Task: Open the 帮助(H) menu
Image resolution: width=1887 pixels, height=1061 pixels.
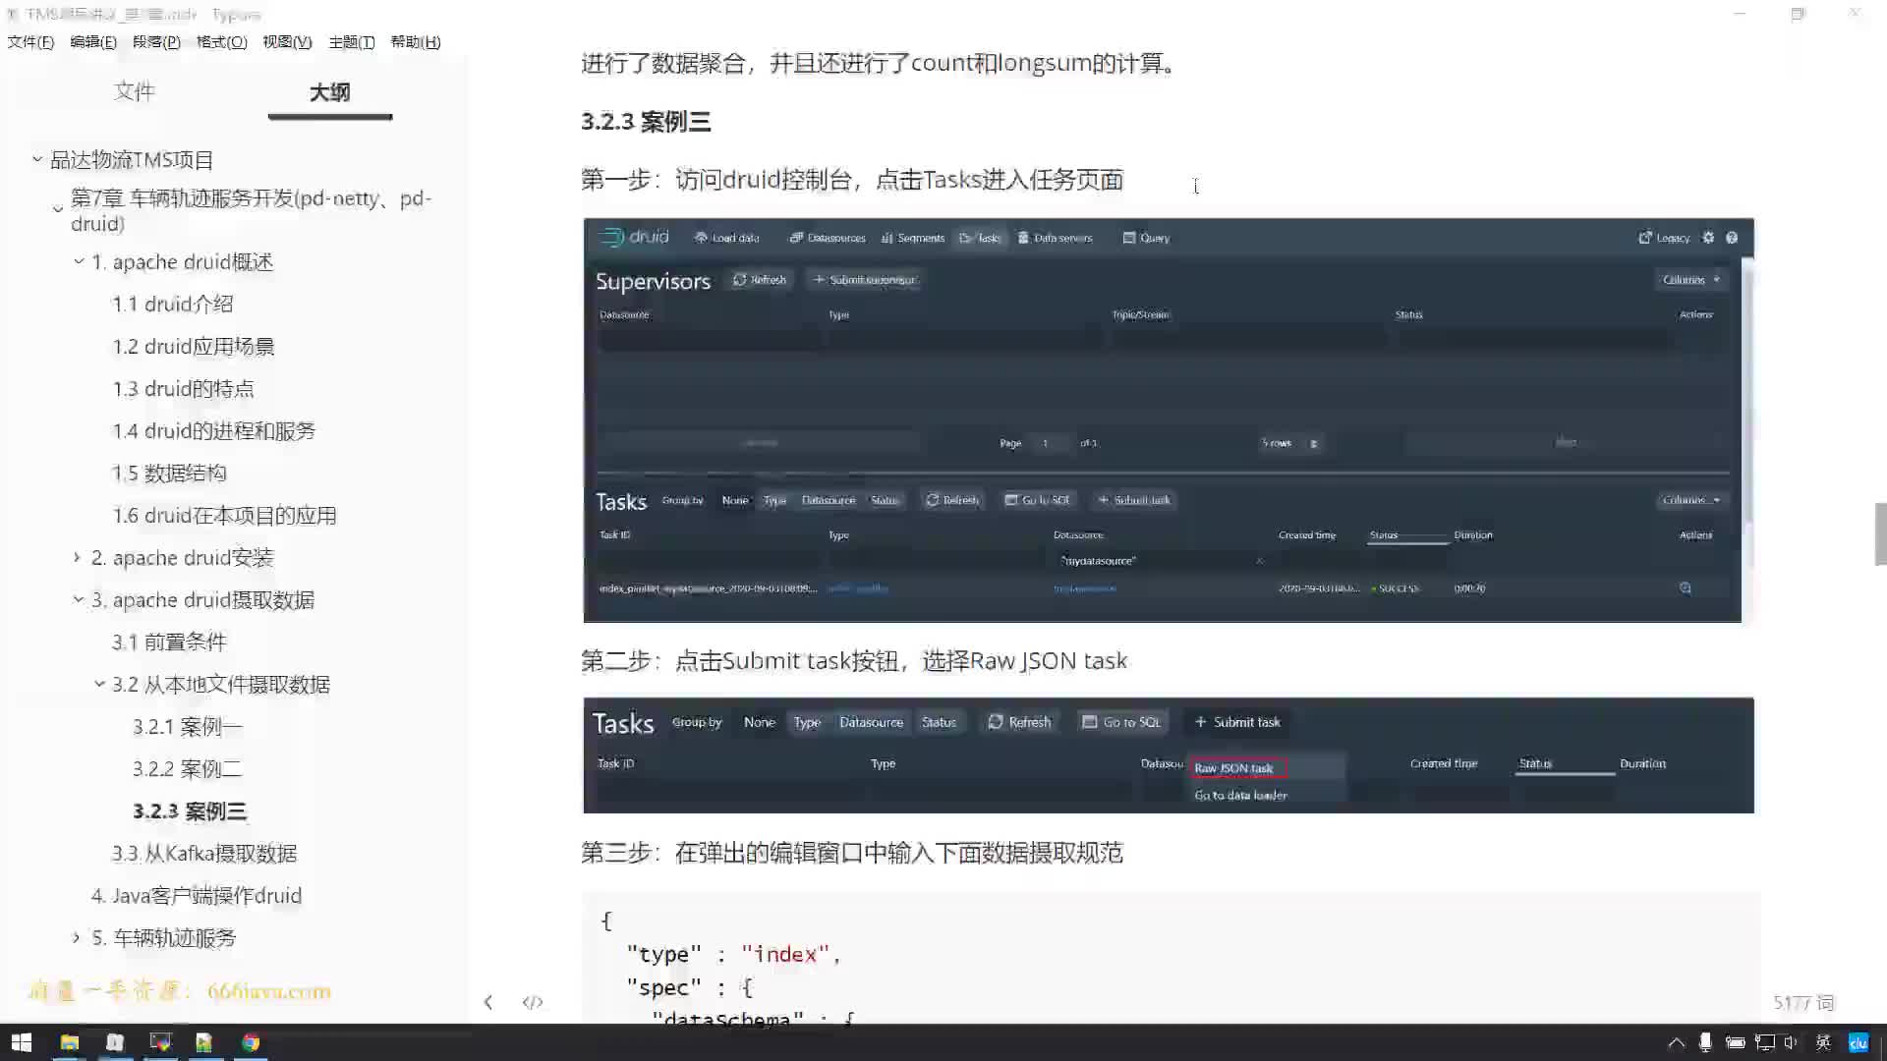Action: (x=416, y=42)
